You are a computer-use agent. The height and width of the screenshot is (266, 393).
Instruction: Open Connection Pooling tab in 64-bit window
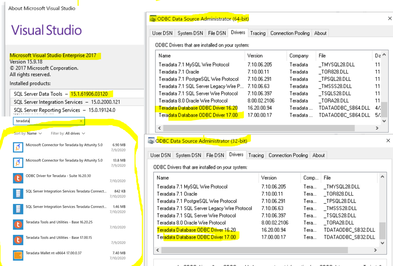(290, 33)
